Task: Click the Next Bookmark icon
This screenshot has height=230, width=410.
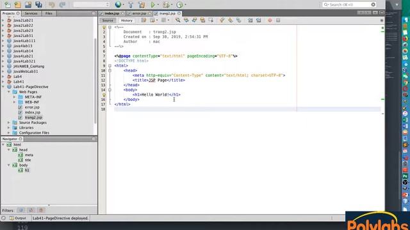Action: click(231, 20)
